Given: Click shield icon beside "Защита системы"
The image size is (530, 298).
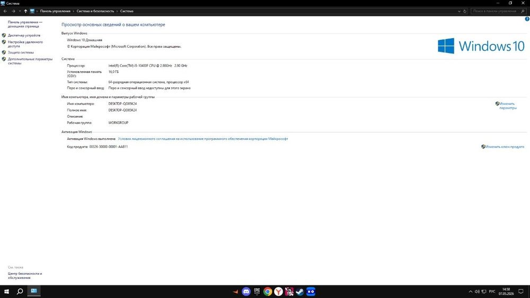Looking at the screenshot, I should (4, 52).
